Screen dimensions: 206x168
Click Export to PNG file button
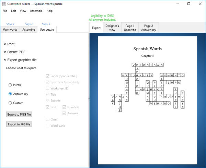coord(19,114)
